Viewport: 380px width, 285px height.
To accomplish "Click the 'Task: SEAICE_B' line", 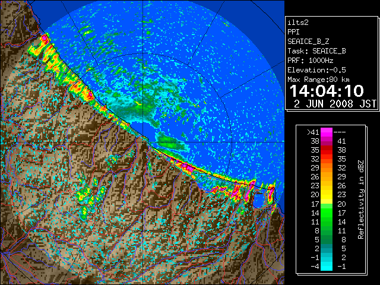I will [x=316, y=51].
